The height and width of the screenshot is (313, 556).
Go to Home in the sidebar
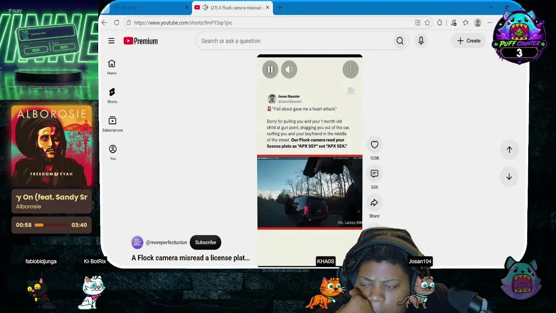(112, 67)
